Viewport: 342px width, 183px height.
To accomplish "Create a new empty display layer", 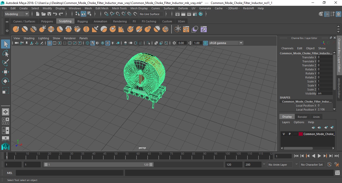I will [x=326, y=127].
